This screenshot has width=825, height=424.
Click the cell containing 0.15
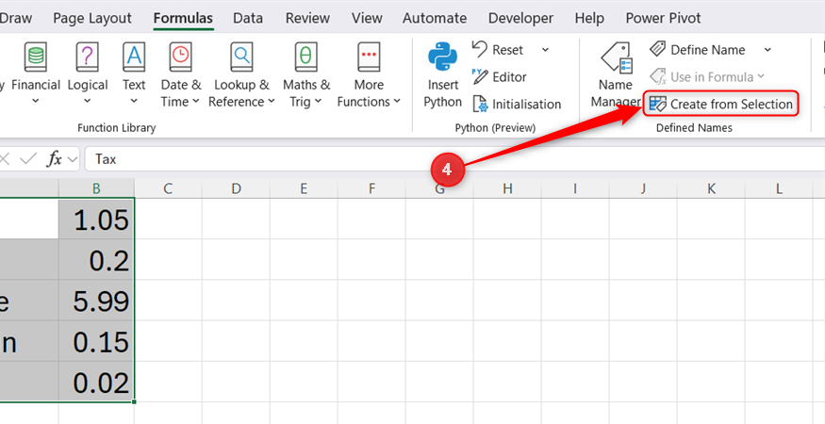pyautogui.click(x=96, y=341)
